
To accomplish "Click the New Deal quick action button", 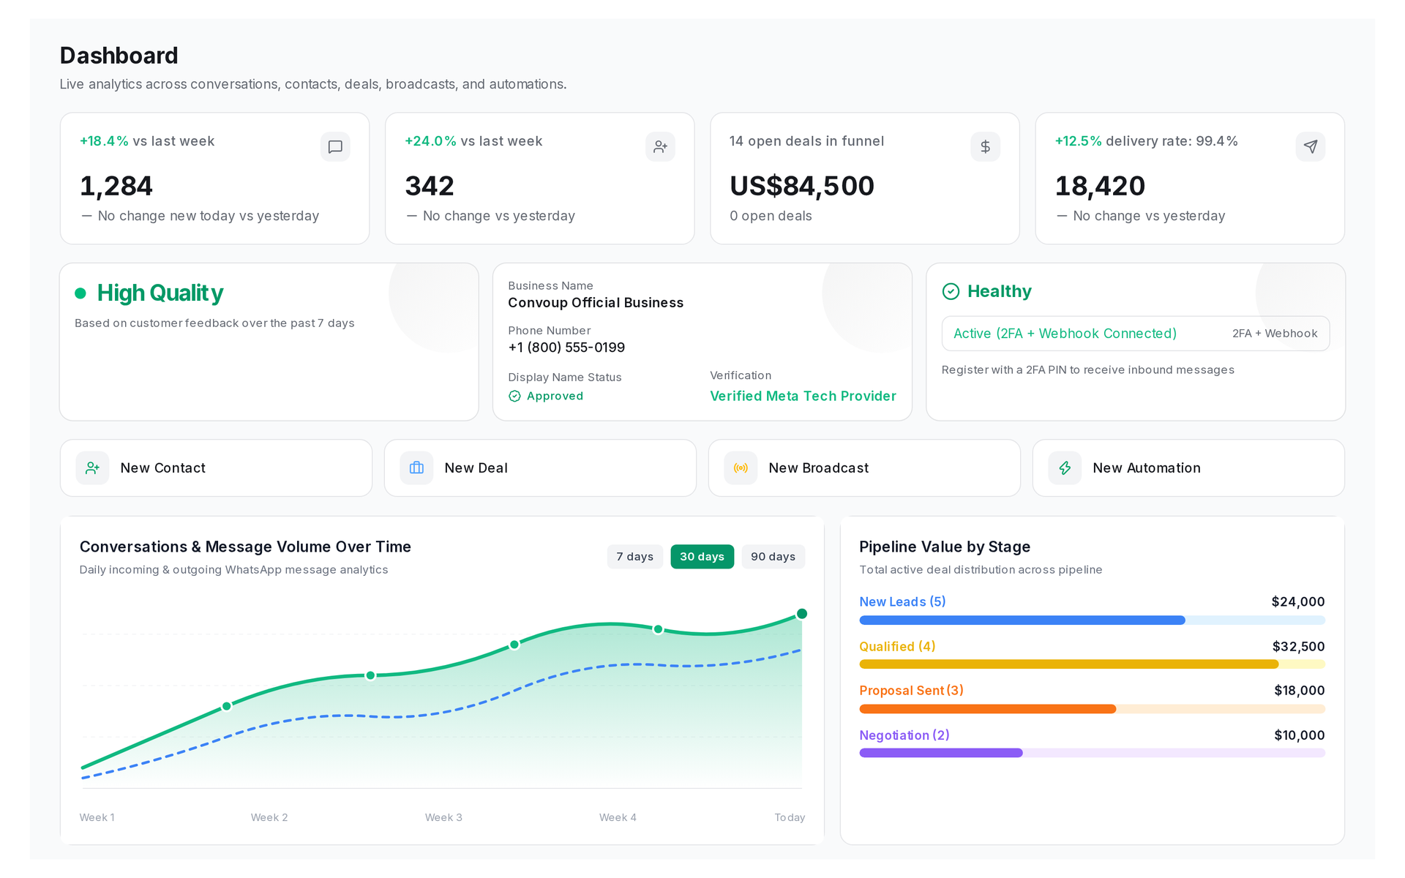I will (x=540, y=468).
